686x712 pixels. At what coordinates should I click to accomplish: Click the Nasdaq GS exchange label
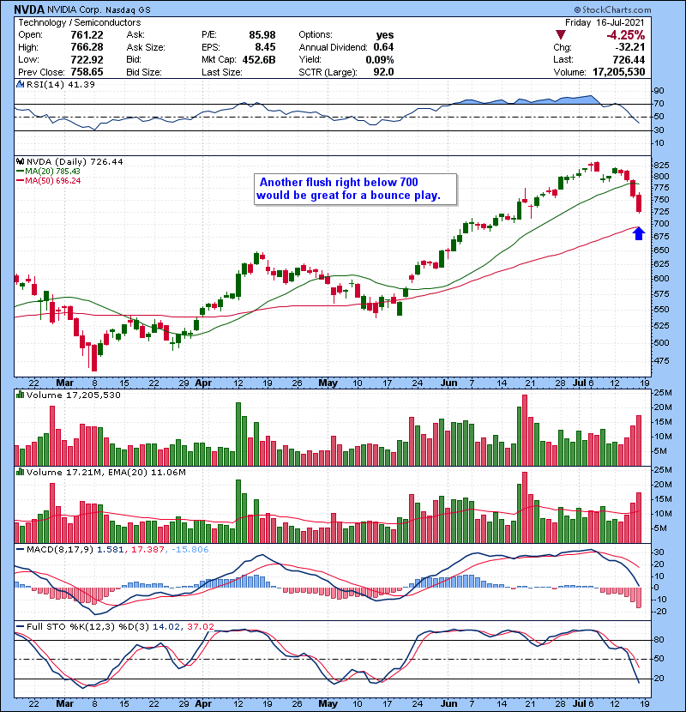pyautogui.click(x=128, y=9)
